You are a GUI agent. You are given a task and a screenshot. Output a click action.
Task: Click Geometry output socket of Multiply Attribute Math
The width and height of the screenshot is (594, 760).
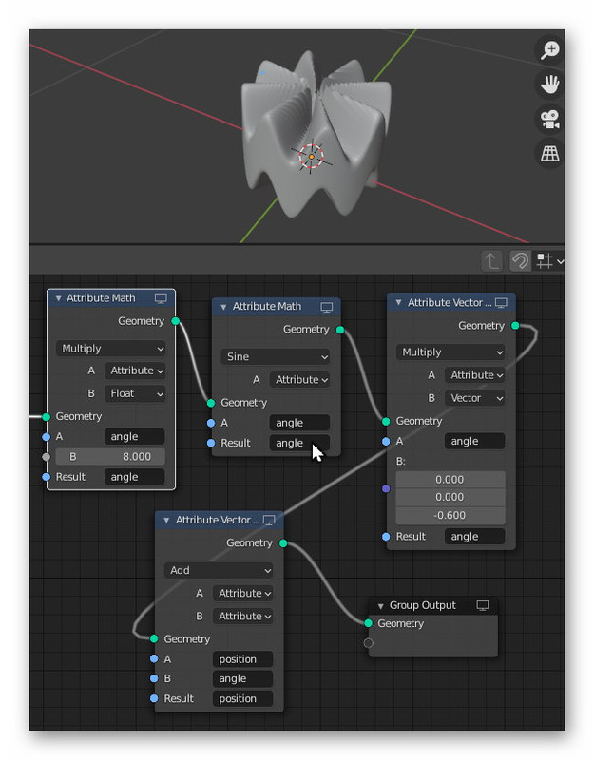176,321
